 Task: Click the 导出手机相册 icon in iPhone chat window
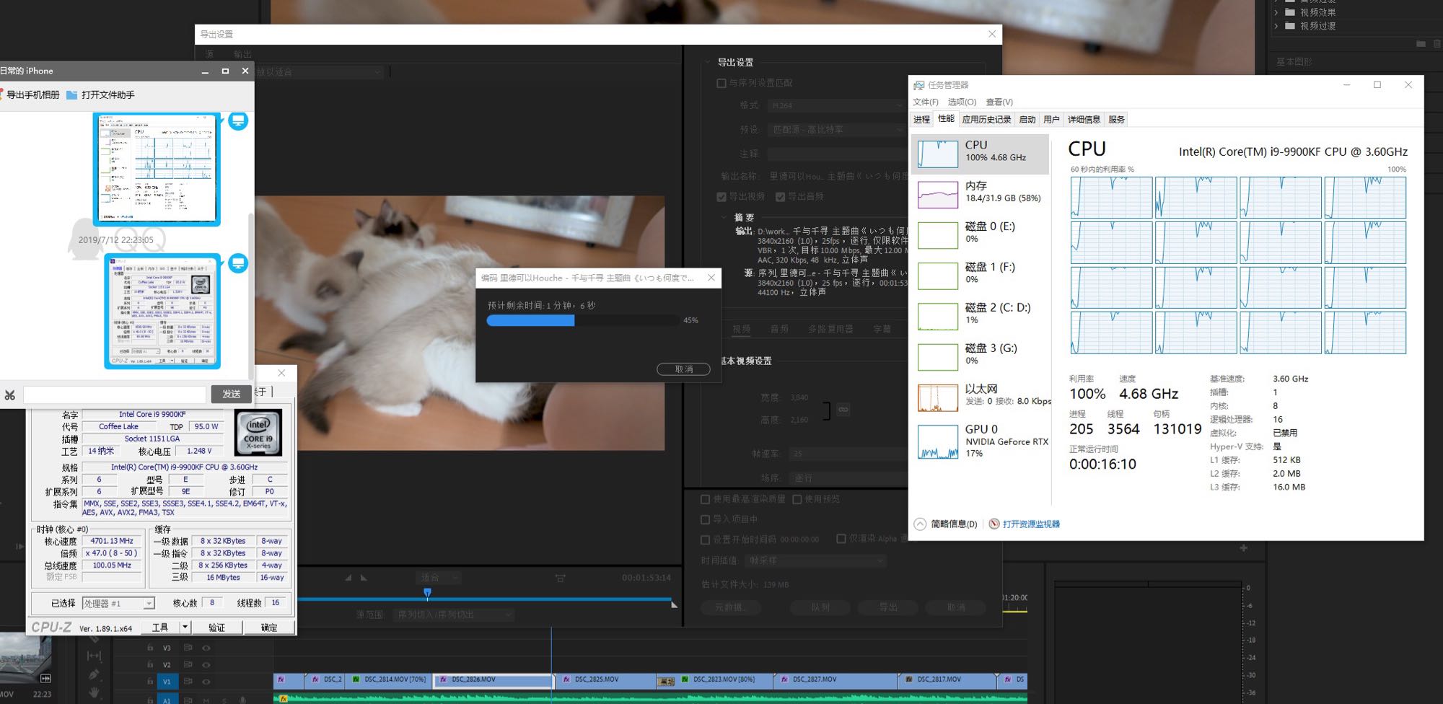coord(2,94)
